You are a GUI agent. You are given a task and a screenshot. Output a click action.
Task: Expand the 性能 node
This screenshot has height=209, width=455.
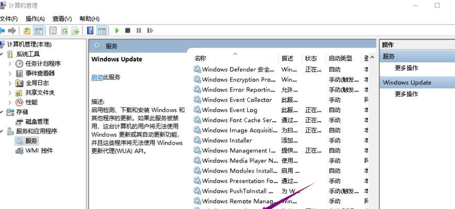(x=10, y=102)
